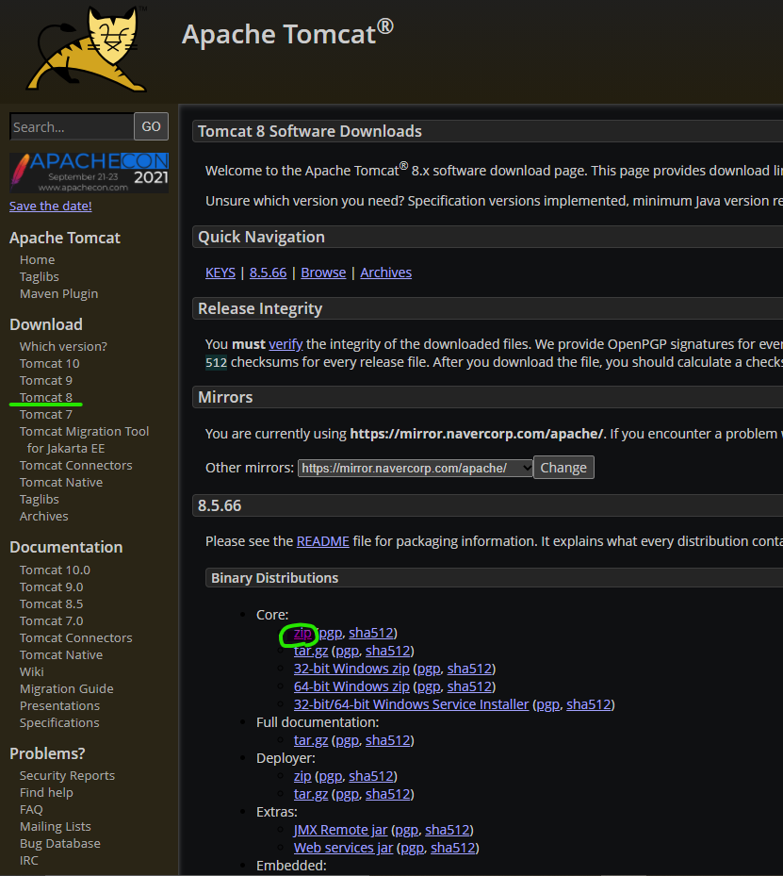Screen dimensions: 783x876
Task: Click the GO search button
Action: 152,126
